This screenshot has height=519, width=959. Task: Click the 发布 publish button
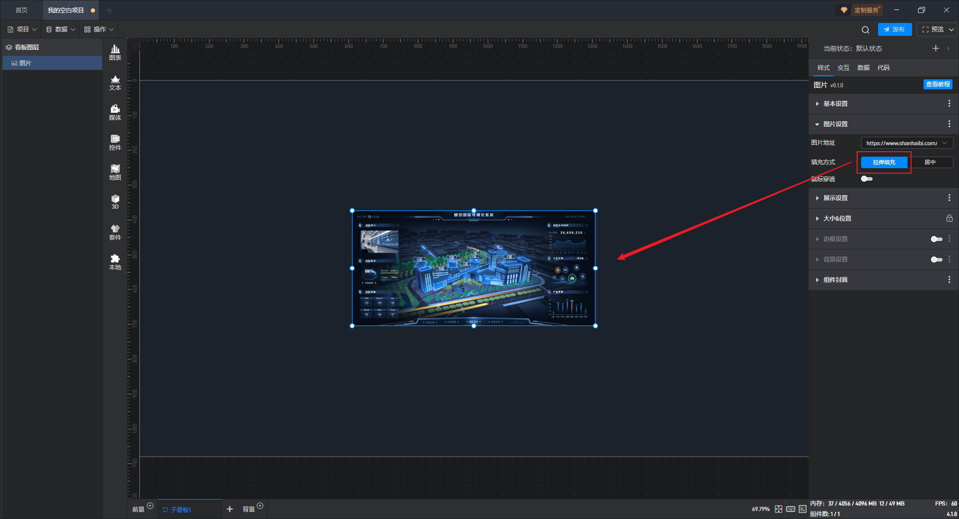[895, 29]
